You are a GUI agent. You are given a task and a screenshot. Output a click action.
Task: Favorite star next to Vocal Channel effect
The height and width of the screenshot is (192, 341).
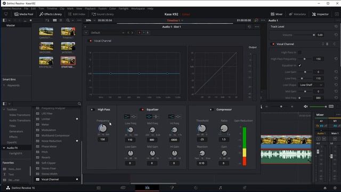pos(77,179)
